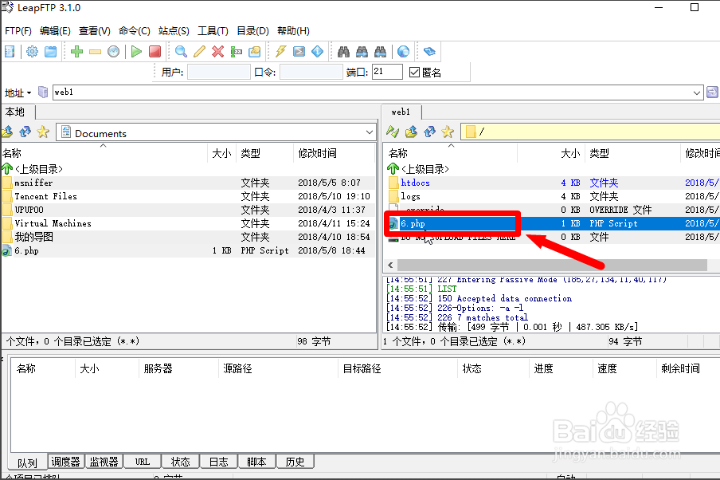Expand the local Documents path dropdown

[369, 133]
